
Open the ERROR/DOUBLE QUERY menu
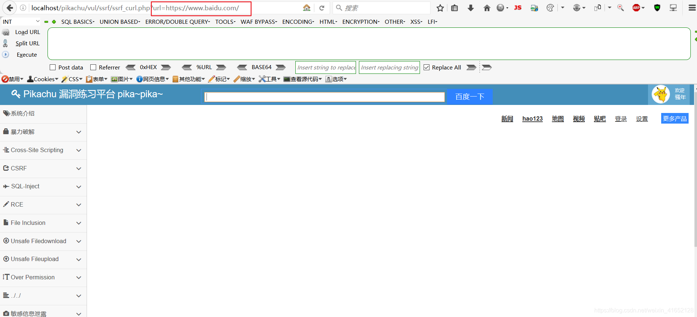coord(178,22)
